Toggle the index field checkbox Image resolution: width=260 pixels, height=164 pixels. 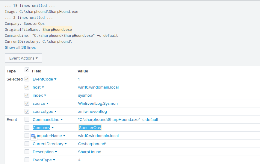[x=27, y=95]
